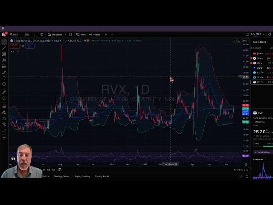Start Replay mode from the toolbar
The width and height of the screenshot is (273, 205).
pyautogui.click(x=95, y=35)
